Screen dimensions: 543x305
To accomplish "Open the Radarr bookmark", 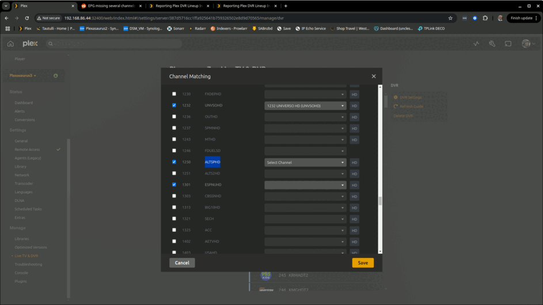I will [x=198, y=28].
